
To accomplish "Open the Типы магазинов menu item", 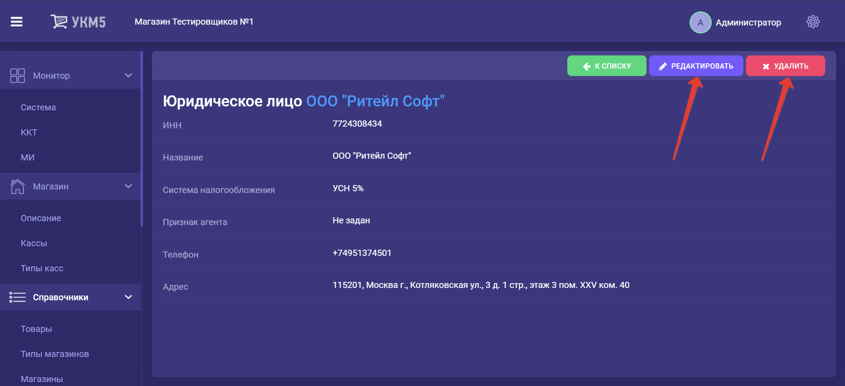I will click(x=55, y=354).
